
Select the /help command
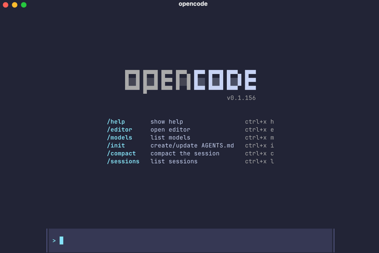[x=116, y=122]
